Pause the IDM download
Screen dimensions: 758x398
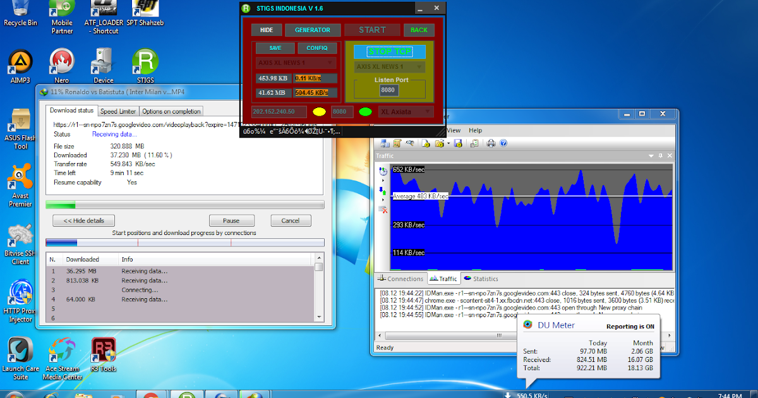(x=231, y=220)
